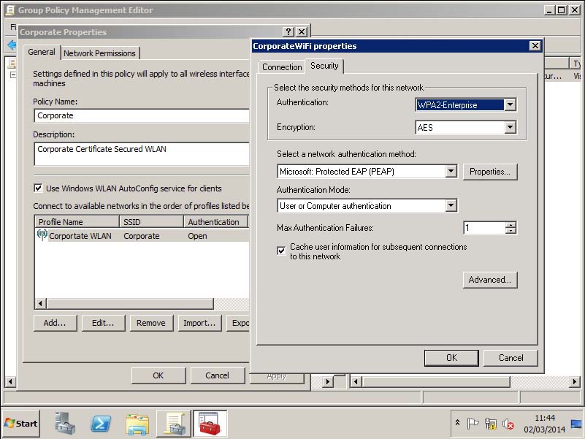The image size is (585, 439).
Task: Show hidden tray icons chevron
Action: click(457, 423)
